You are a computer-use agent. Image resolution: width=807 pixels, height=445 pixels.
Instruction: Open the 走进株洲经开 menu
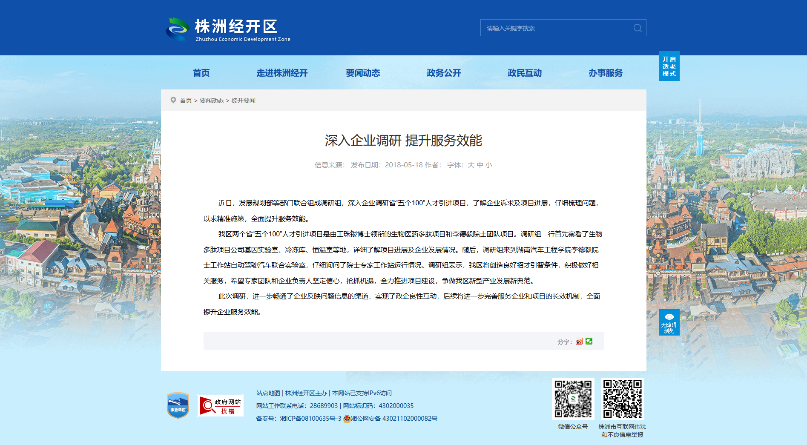pyautogui.click(x=282, y=73)
